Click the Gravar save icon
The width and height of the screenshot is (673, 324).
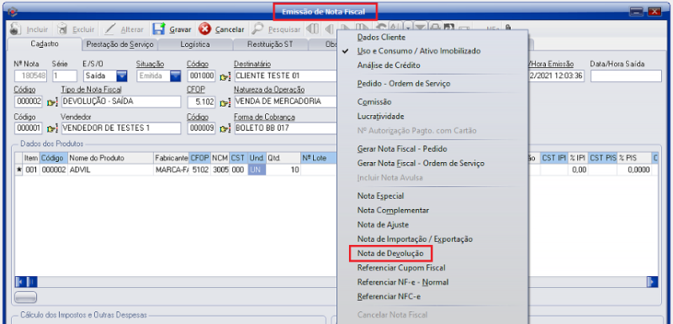point(159,29)
